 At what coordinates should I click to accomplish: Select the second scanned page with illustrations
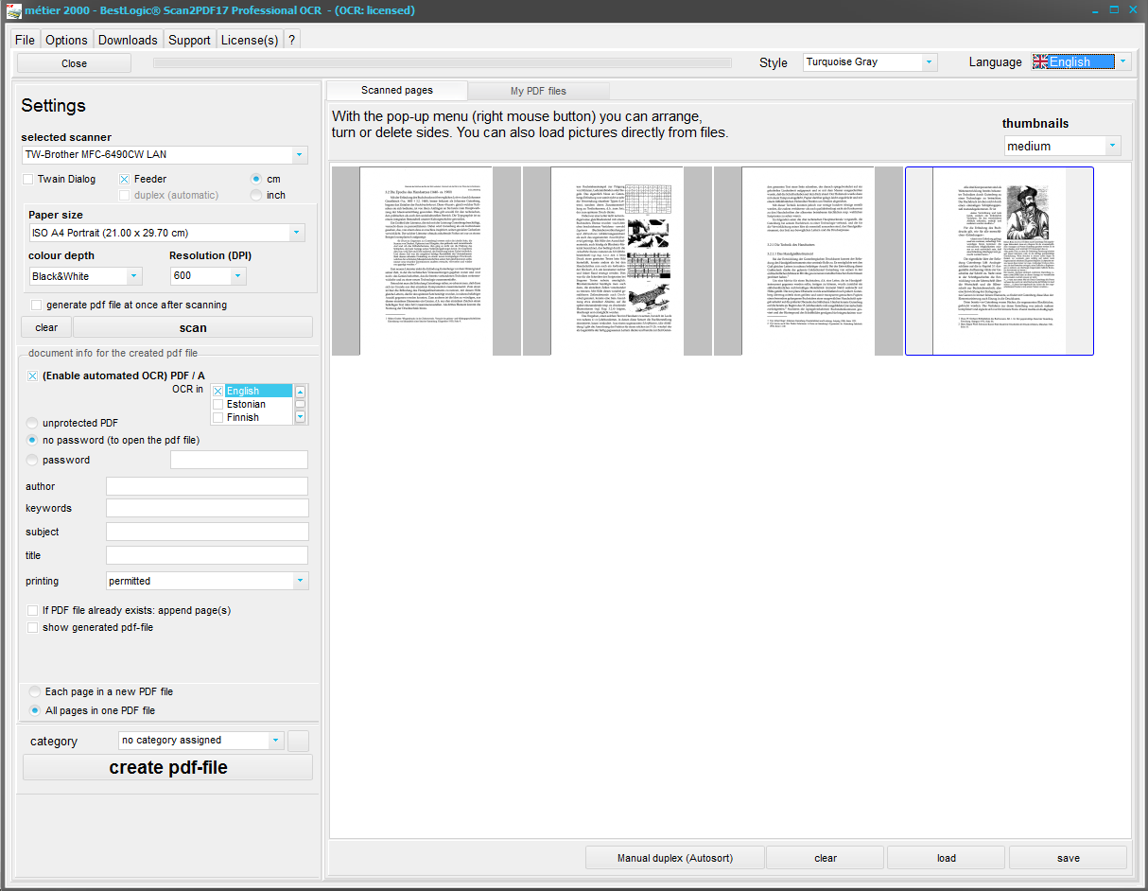(617, 262)
